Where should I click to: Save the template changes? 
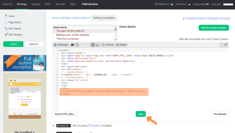click(141, 114)
